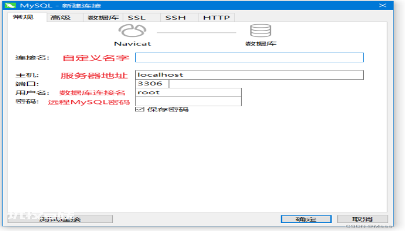
Task: Click the 主机 field containing localhost
Action: 249,74
